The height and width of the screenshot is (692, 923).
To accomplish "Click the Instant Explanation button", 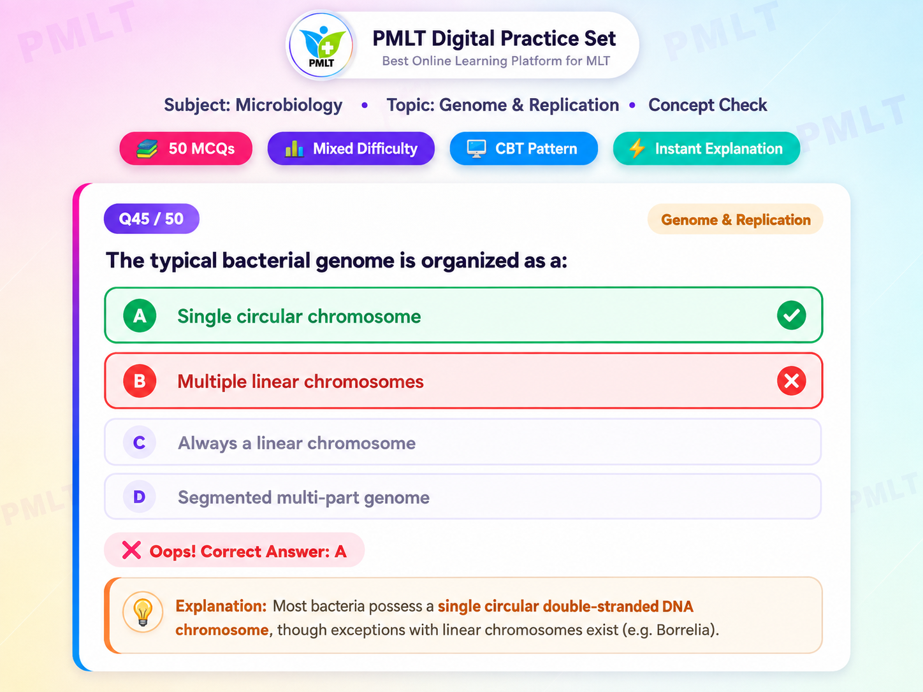I will tap(706, 148).
